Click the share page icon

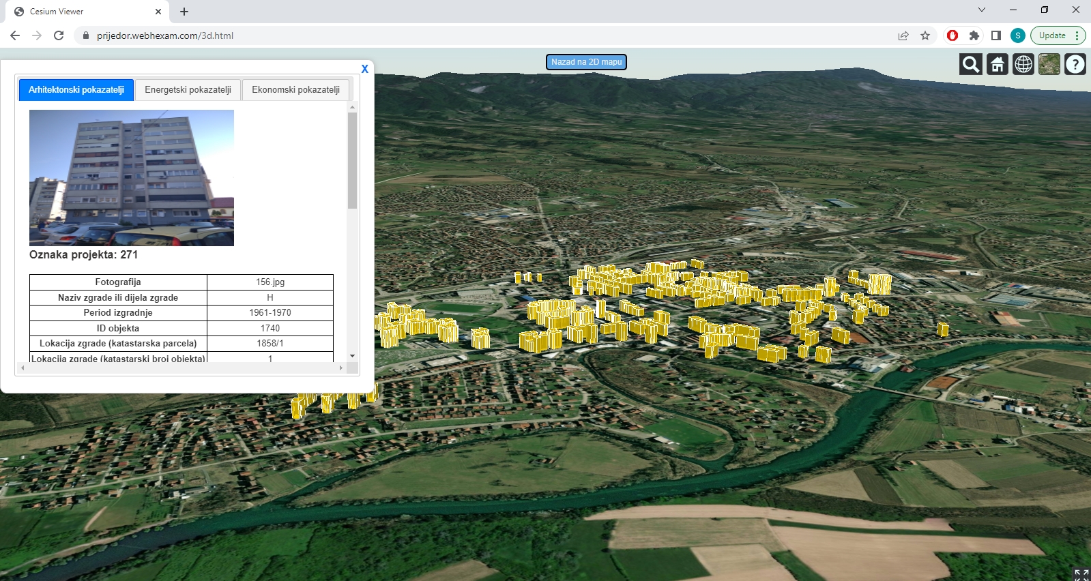[x=903, y=35]
